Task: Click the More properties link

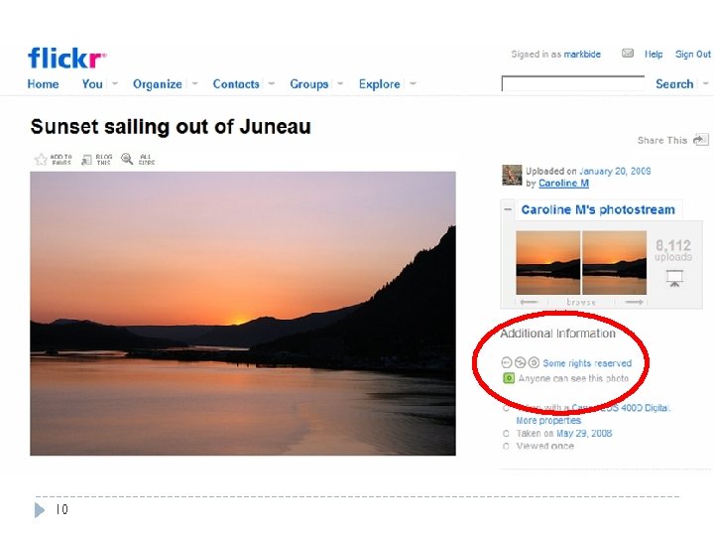Action: tap(548, 420)
